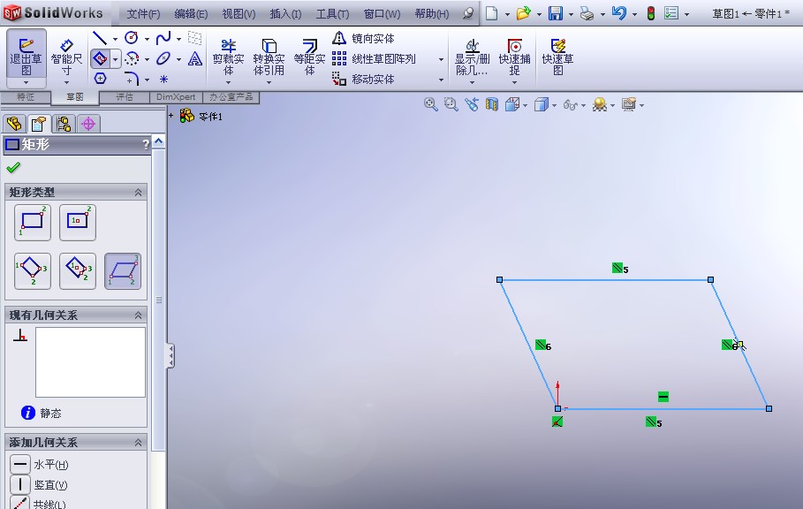The height and width of the screenshot is (509, 803).
Task: Open Linear Sketch Pattern dropdown arrow
Action: (441, 59)
